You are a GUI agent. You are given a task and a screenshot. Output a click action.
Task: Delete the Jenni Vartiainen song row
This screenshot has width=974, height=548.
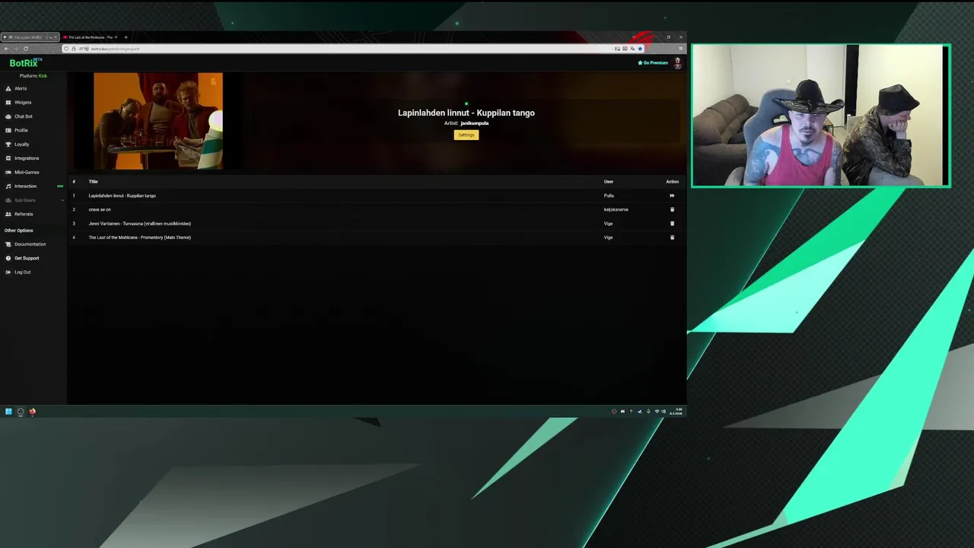(672, 224)
